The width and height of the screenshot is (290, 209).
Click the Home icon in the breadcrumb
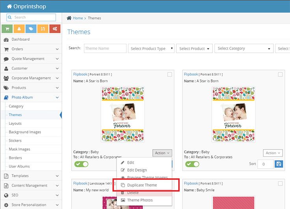click(x=69, y=18)
